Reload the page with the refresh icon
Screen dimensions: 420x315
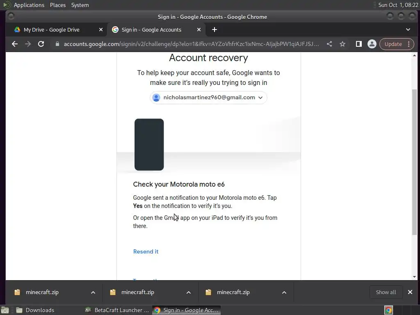click(x=41, y=44)
